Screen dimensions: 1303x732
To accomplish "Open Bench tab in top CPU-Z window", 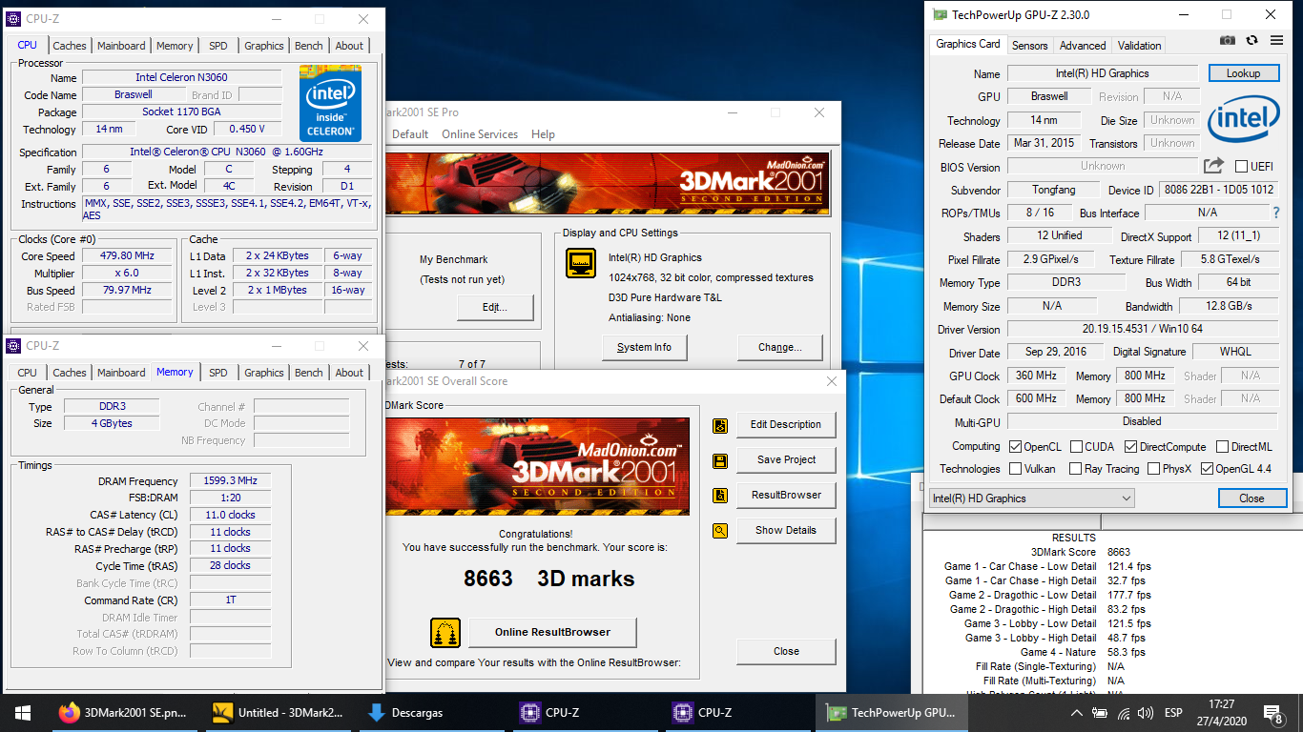I will coord(308,46).
